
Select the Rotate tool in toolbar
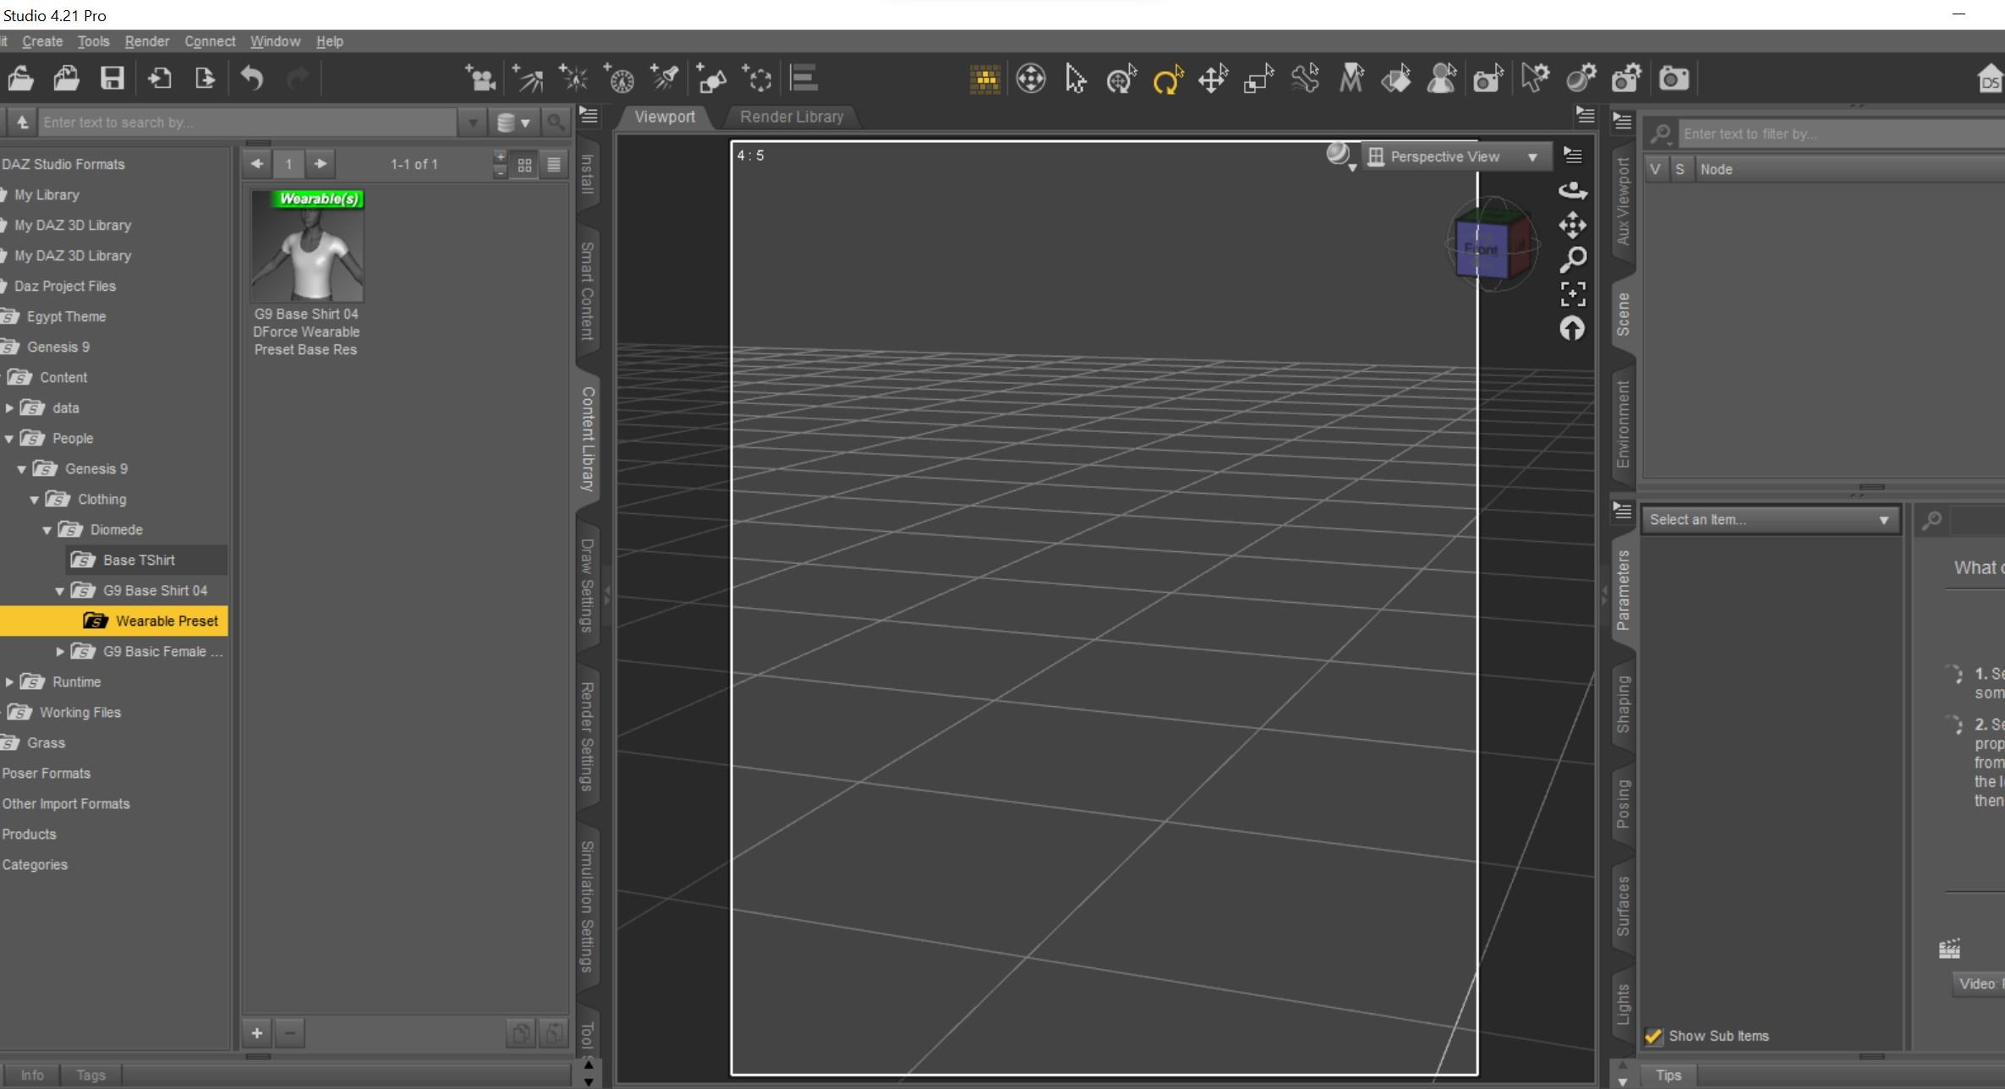point(1167,80)
